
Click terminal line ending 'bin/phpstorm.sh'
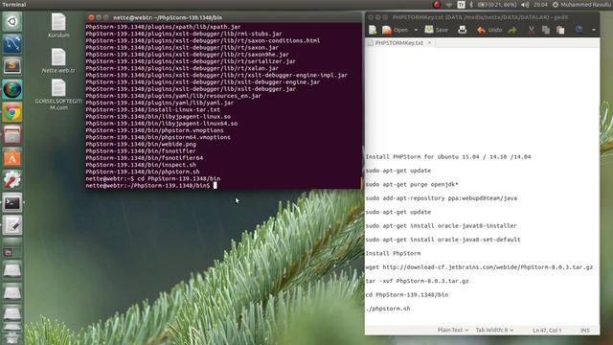point(143,172)
